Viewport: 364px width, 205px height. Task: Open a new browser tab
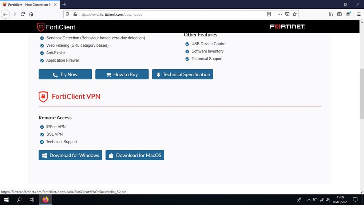[64, 4]
